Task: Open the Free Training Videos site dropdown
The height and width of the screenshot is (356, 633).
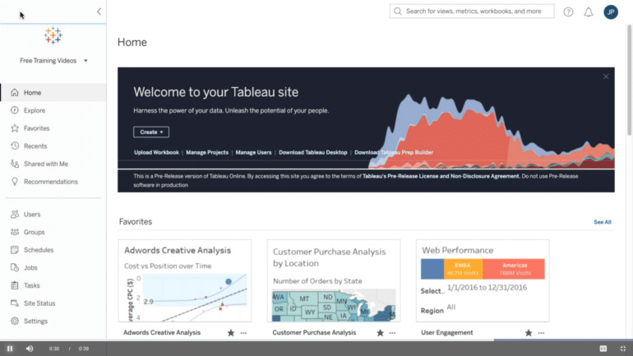Action: (x=53, y=61)
